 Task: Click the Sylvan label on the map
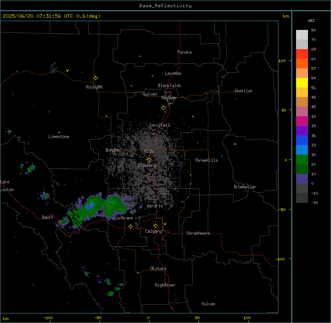pyautogui.click(x=150, y=94)
